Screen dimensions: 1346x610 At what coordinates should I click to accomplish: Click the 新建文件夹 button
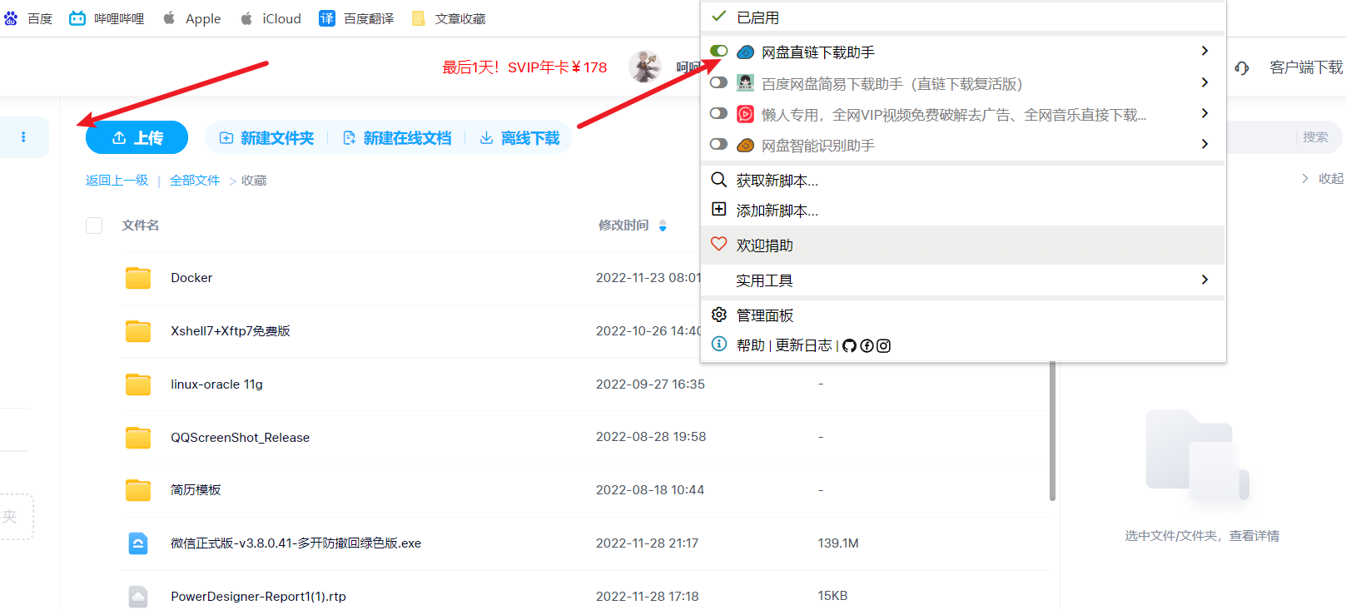click(x=266, y=138)
